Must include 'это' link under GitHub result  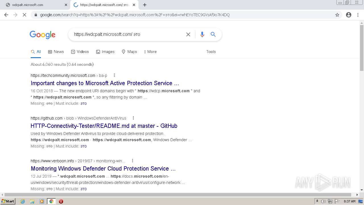(84, 146)
